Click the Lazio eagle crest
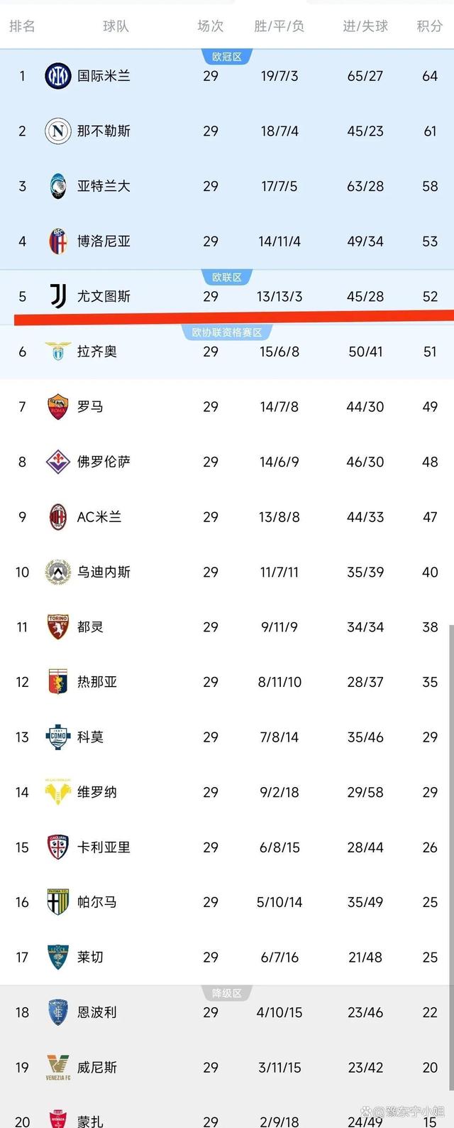Image resolution: width=454 pixels, height=1128 pixels. [x=57, y=352]
